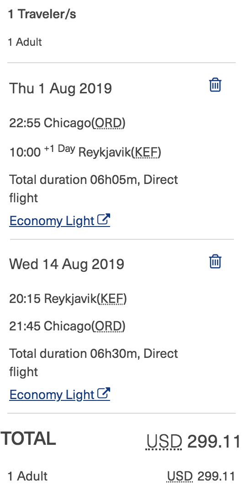Screen dimensions: 244x486
Task: Click total duration 06h05m direct flight text
Action: tap(94, 189)
